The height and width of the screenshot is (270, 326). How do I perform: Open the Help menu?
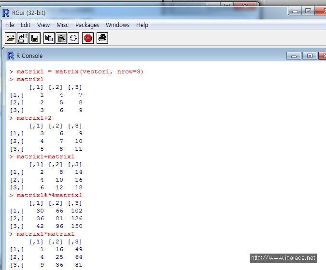(x=142, y=25)
